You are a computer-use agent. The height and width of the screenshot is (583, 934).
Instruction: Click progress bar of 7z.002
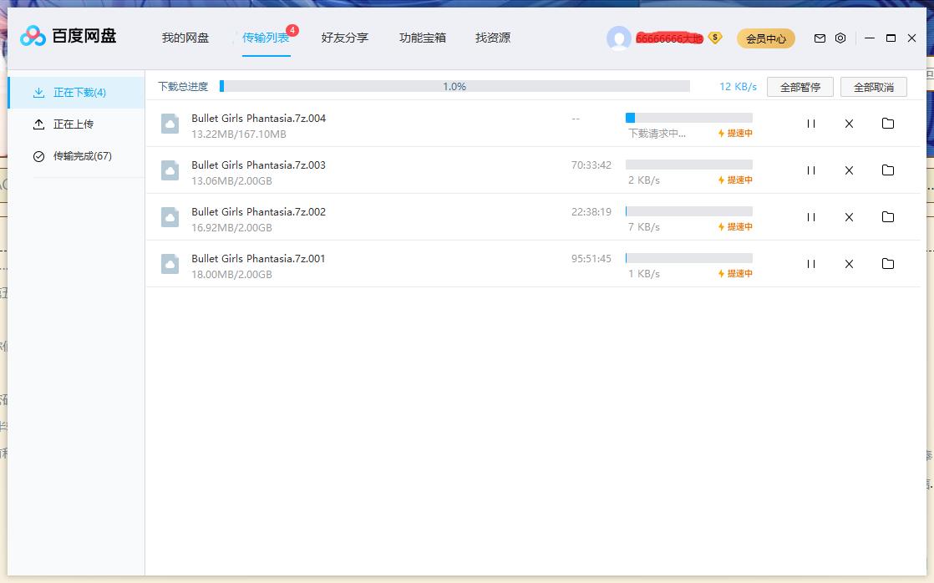(x=689, y=211)
